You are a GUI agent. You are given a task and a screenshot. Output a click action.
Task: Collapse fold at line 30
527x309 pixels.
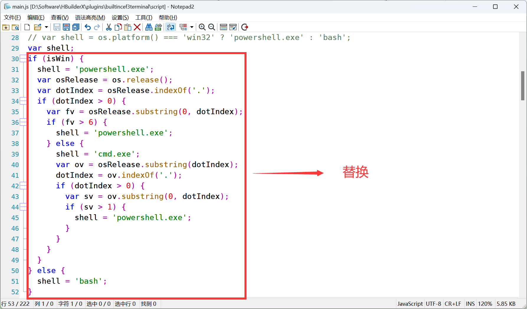[x=23, y=59]
